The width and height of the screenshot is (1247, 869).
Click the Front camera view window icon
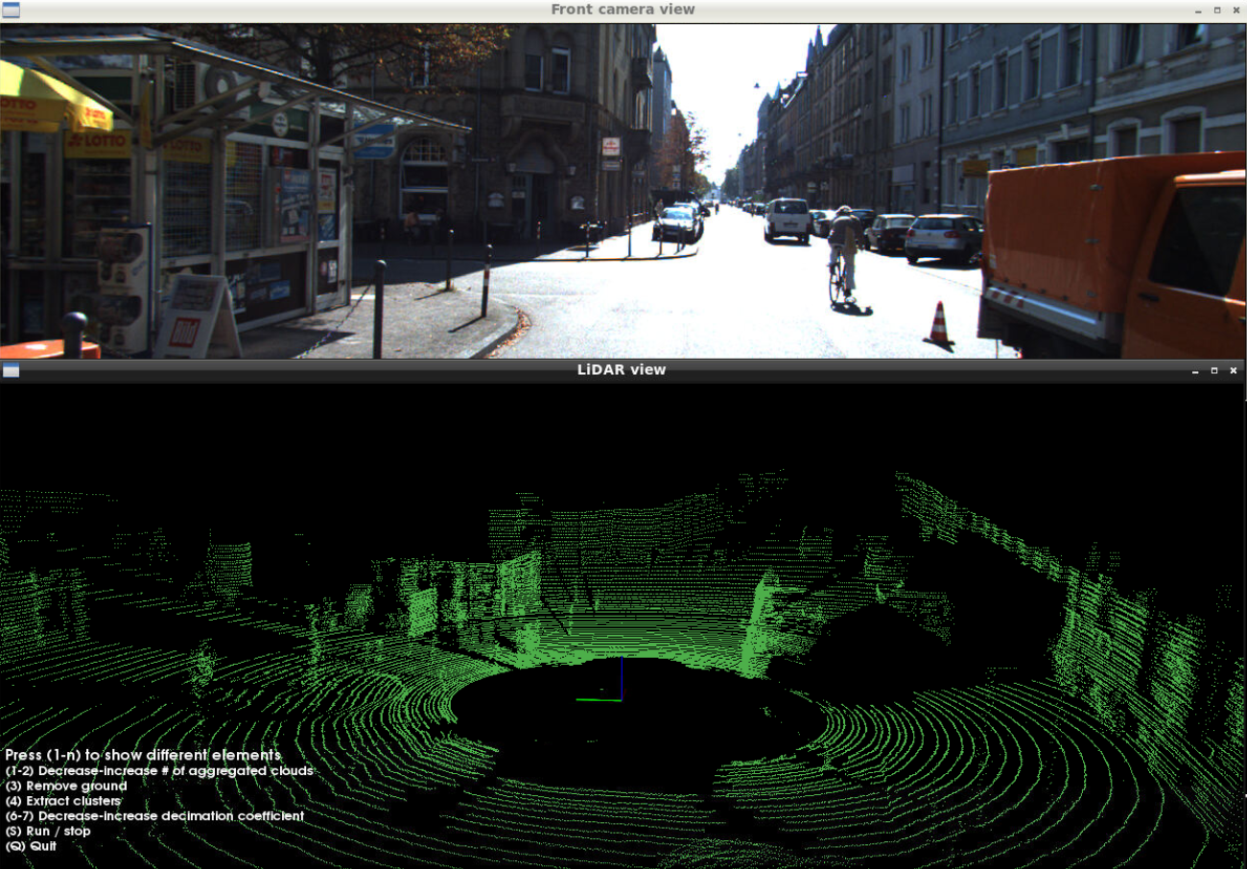[10, 10]
